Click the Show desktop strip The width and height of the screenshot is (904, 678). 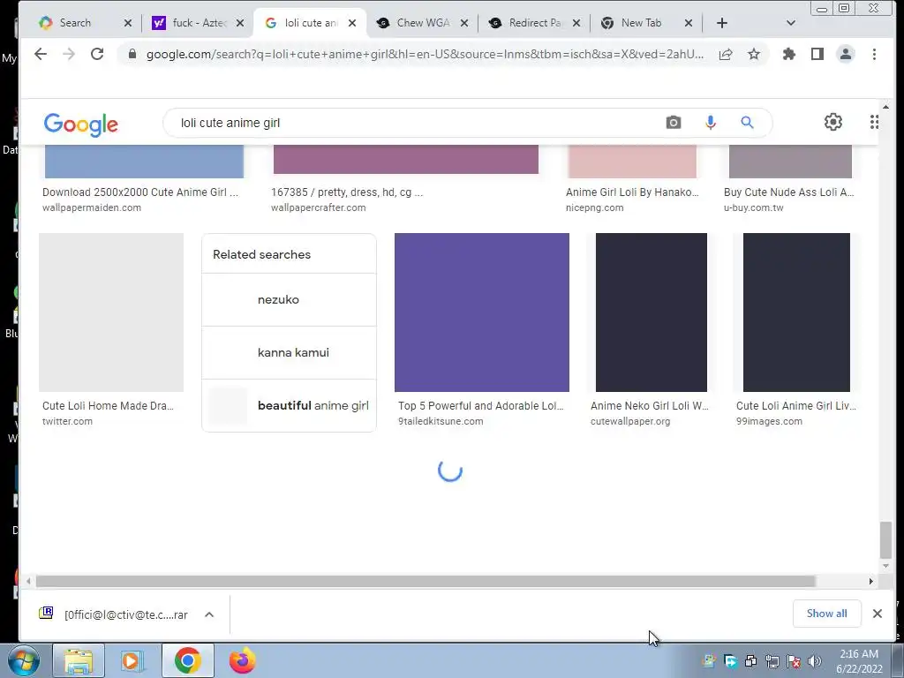tap(900, 660)
